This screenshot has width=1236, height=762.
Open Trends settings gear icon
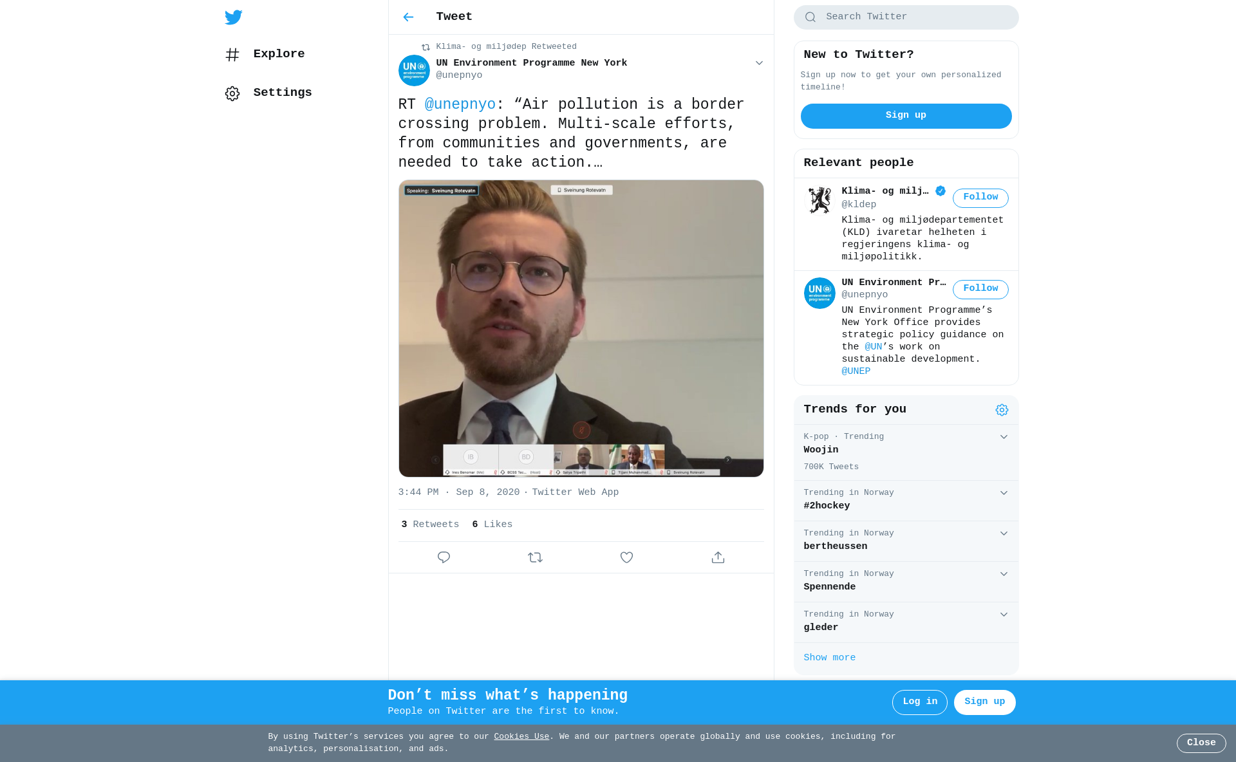pos(1001,410)
